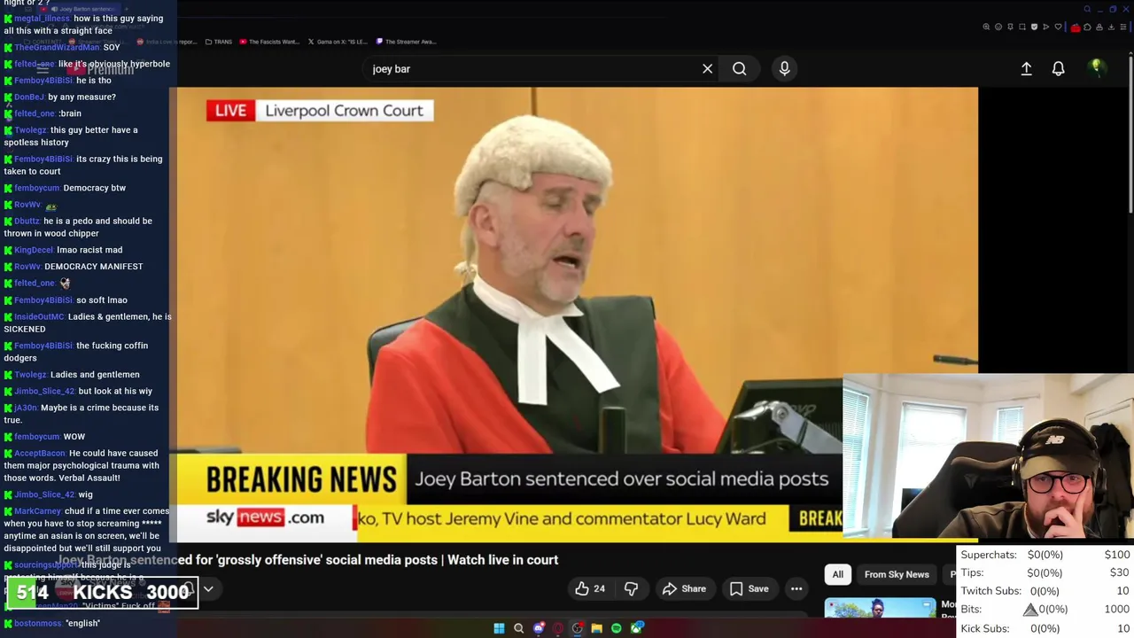
Task: Open 'The Streamer Awa...' bookmark
Action: pos(406,42)
